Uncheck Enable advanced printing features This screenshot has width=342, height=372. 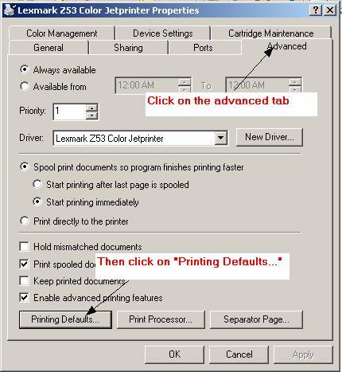(24, 297)
